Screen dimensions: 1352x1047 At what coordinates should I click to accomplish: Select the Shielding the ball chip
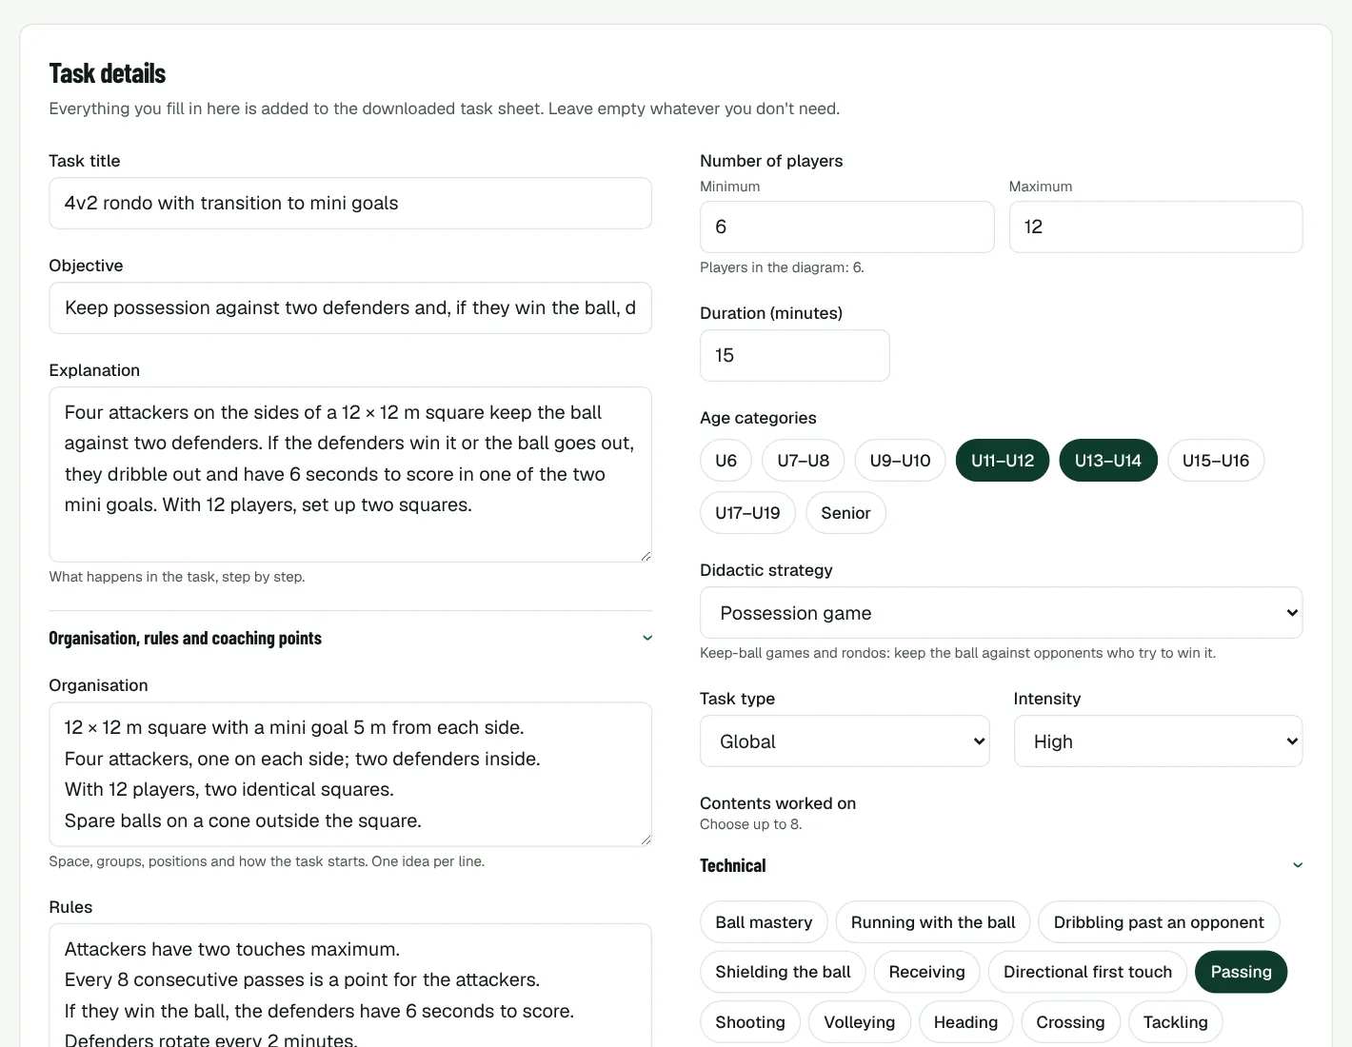point(783,972)
